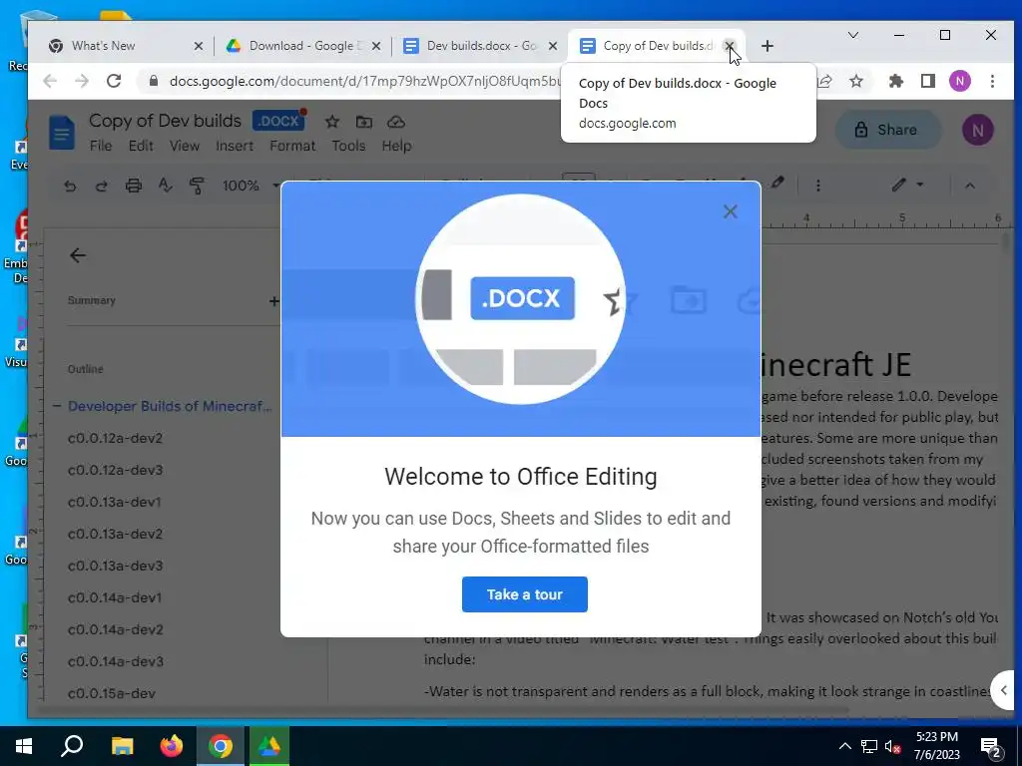Open File Explorer from taskbar

coord(122,746)
